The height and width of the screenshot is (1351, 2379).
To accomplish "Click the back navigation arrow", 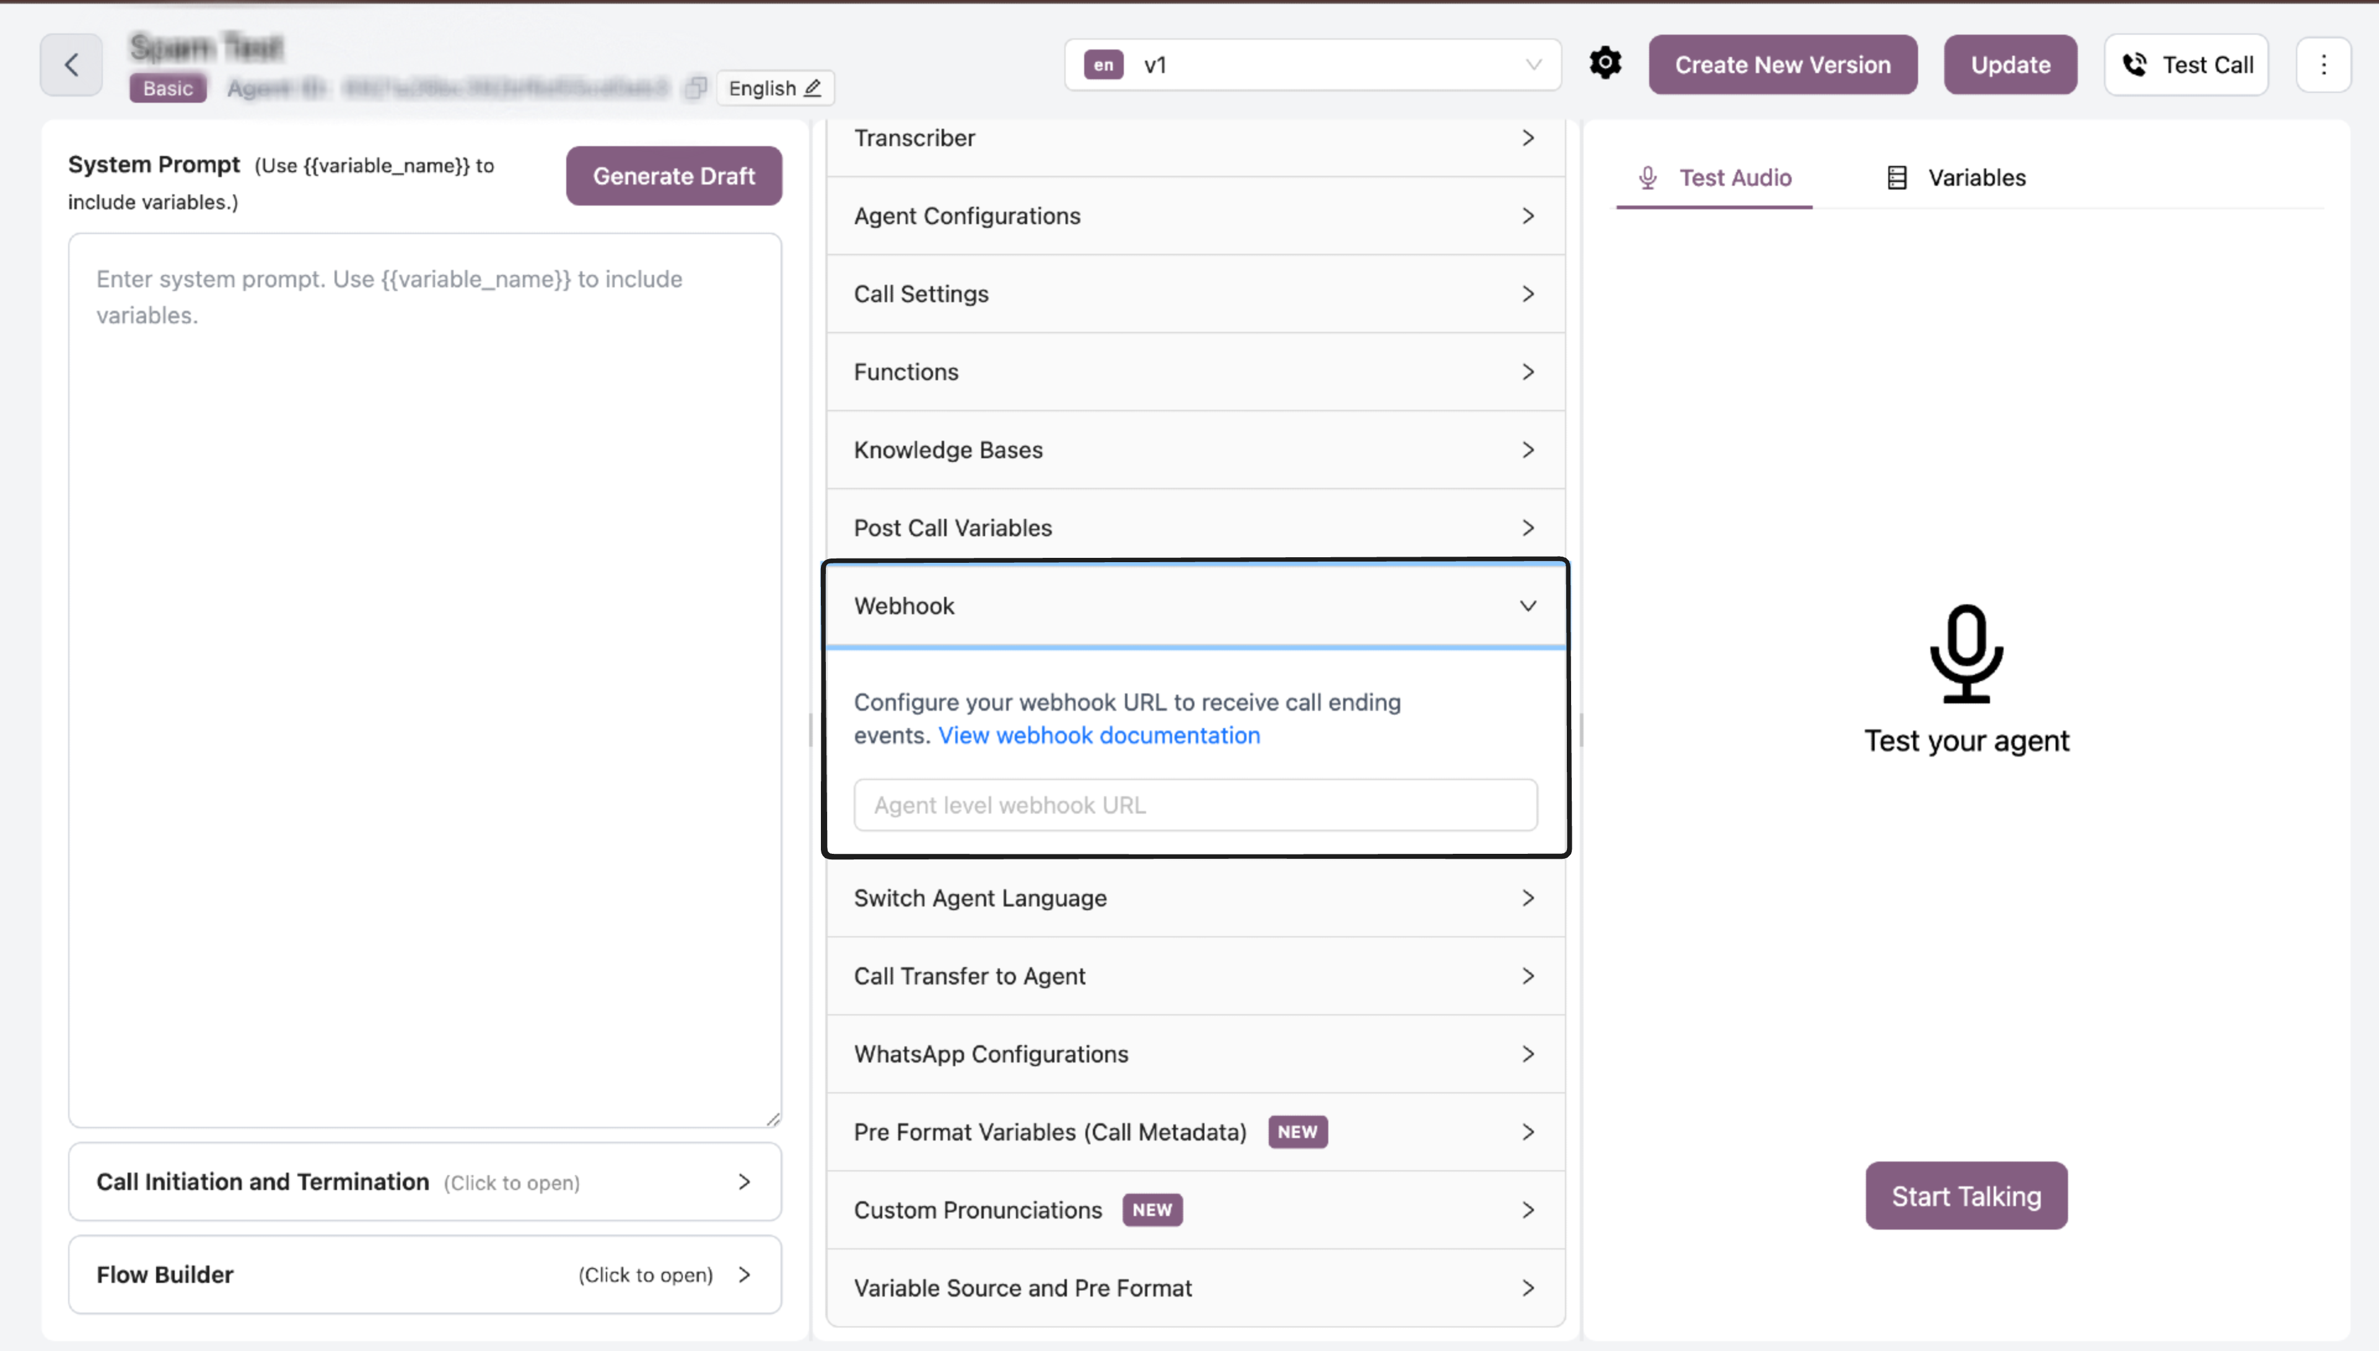I will pyautogui.click(x=71, y=64).
